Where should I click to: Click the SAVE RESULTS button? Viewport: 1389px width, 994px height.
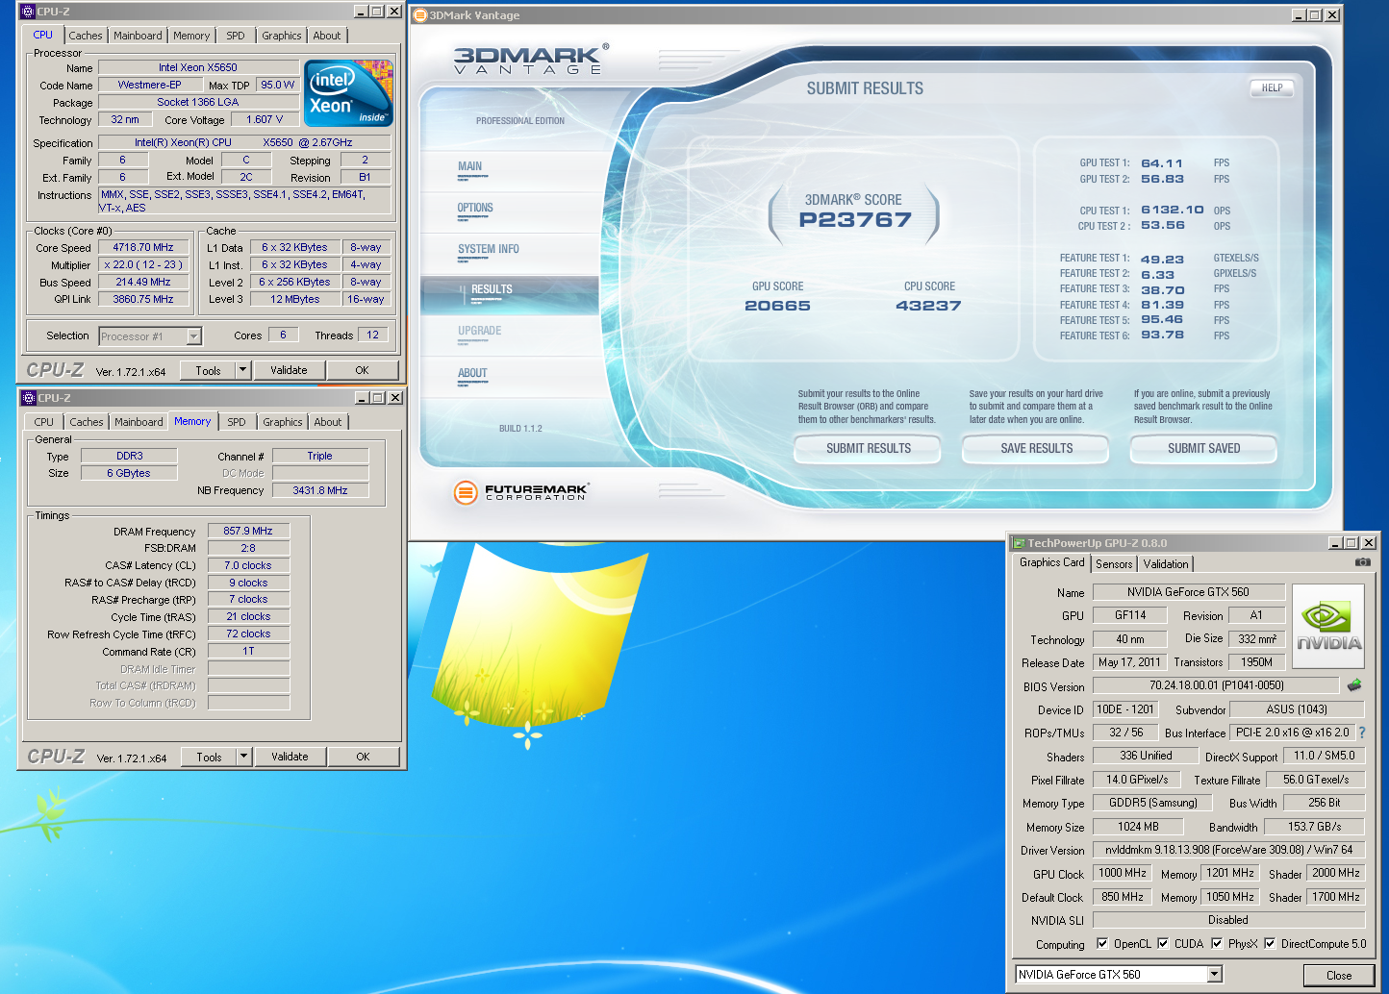[1036, 448]
